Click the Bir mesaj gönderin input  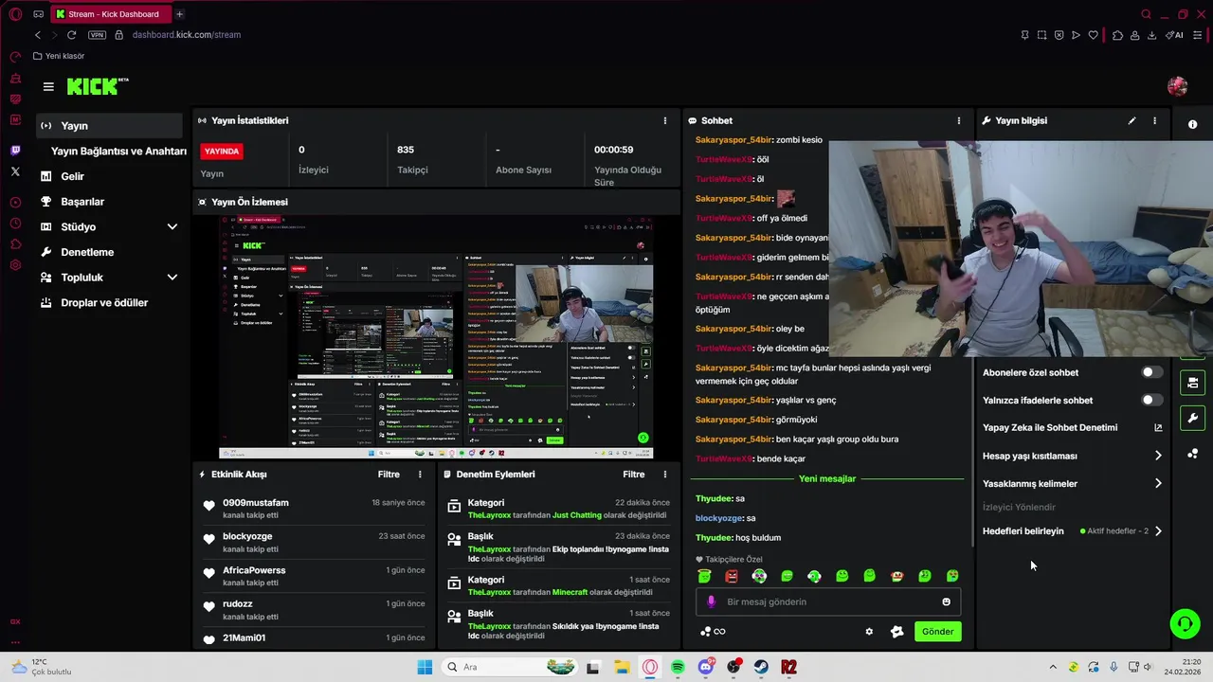coord(828,601)
